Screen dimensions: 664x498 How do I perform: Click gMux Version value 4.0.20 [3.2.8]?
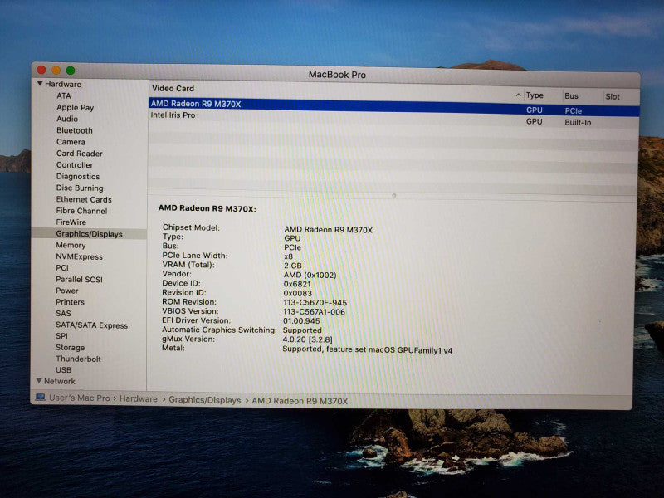[307, 339]
